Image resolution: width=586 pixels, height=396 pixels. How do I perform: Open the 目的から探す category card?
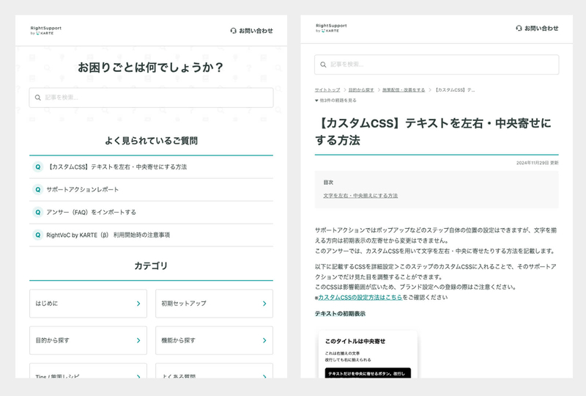[x=88, y=340]
